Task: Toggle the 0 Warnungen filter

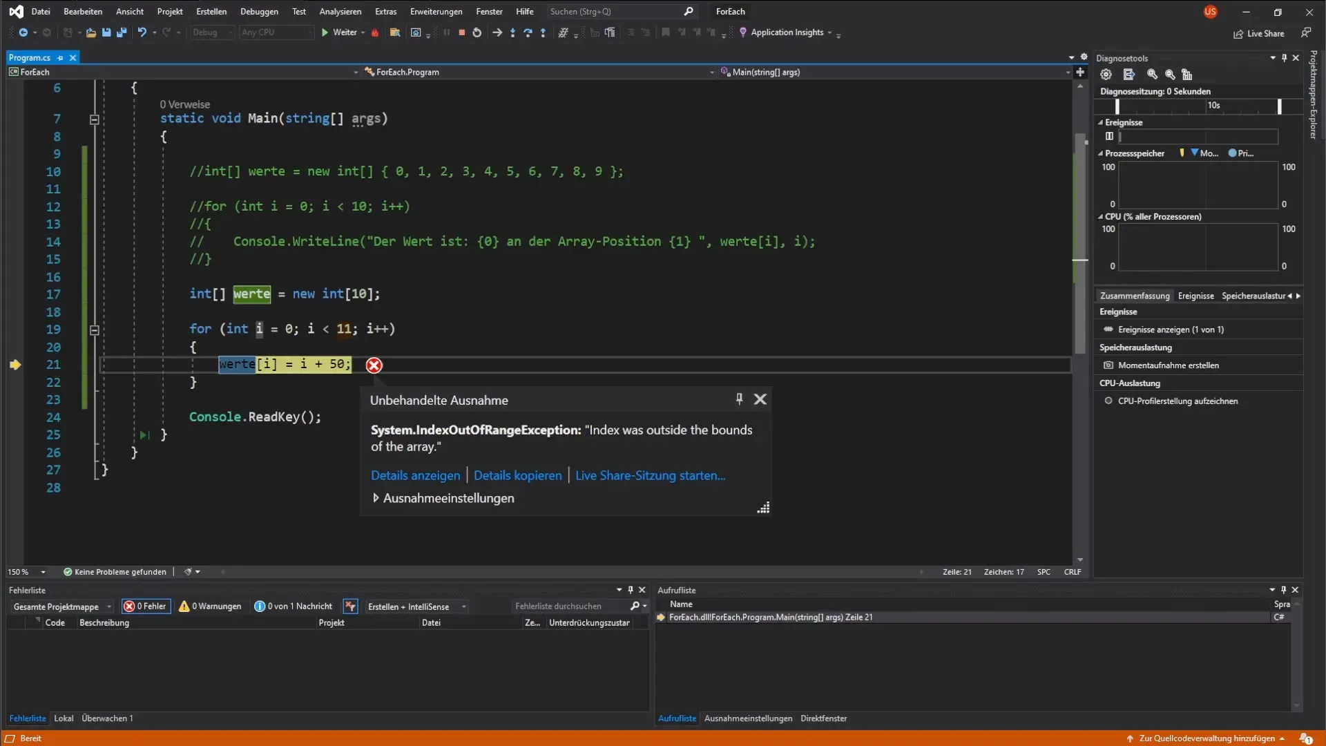Action: coord(210,606)
